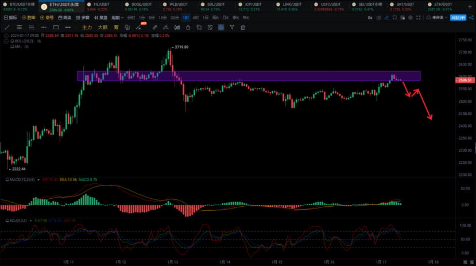Click the current price label 2586.51
476x266 pixels.
[x=465, y=80]
